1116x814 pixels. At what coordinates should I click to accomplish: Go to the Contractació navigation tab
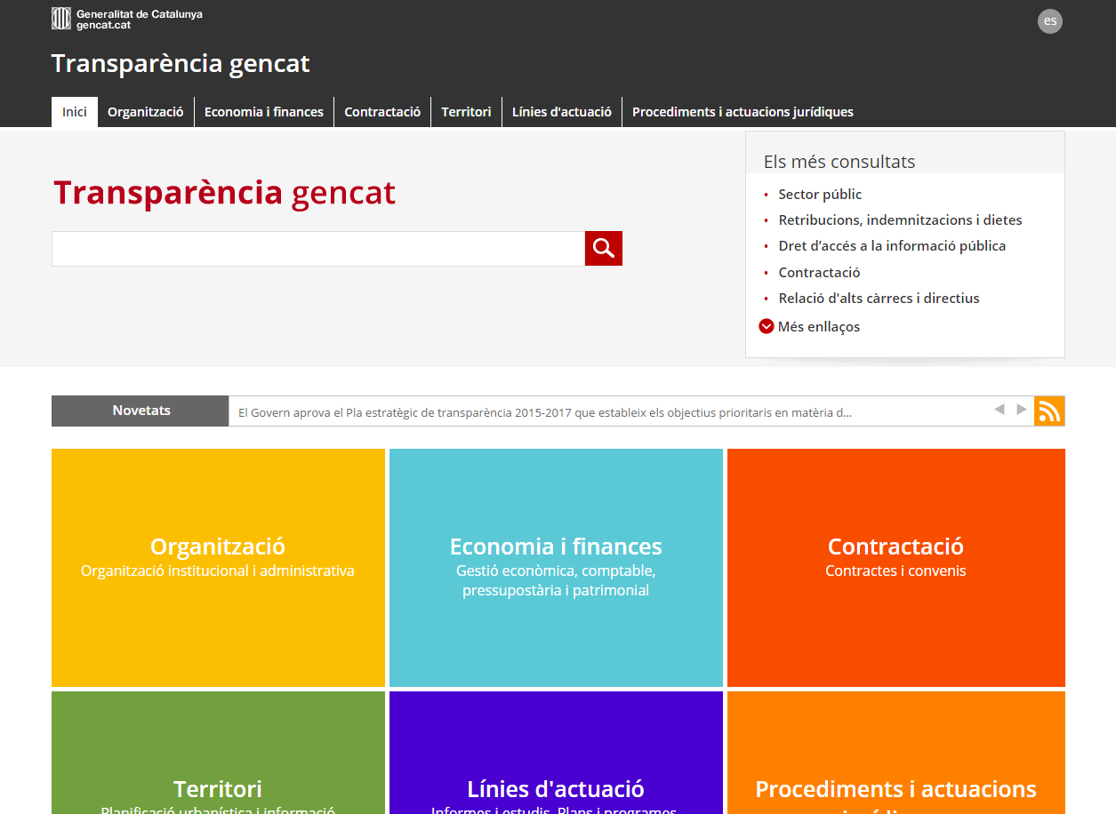point(382,112)
